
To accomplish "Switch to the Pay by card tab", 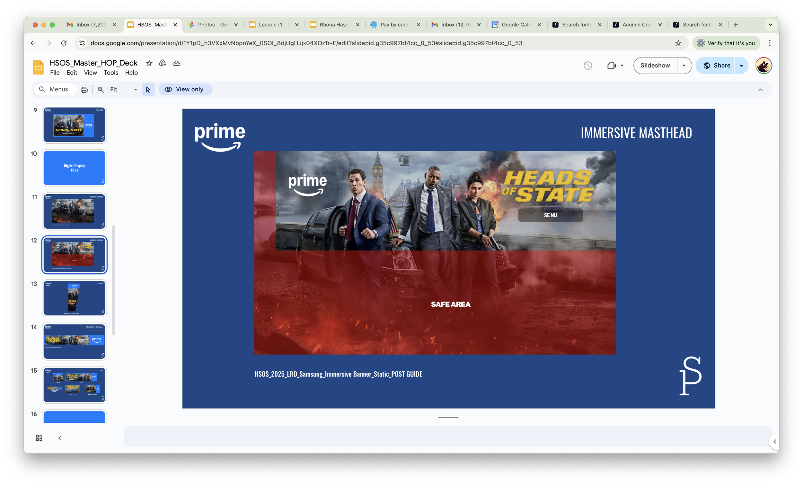I will [x=395, y=25].
